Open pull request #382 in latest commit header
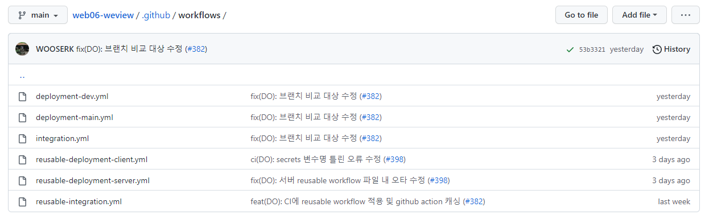Screen dimensions: 709x219 coord(196,49)
